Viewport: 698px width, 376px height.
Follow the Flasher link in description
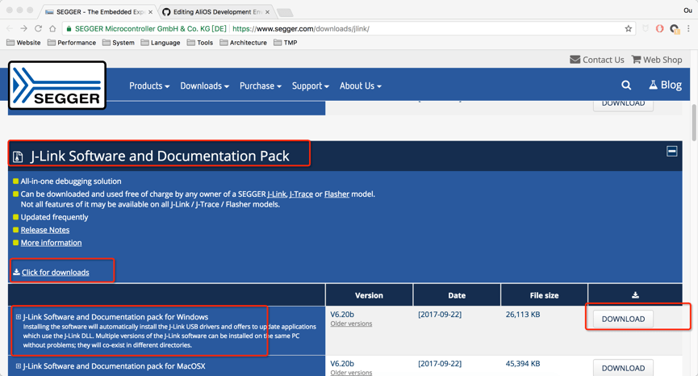pyautogui.click(x=336, y=194)
